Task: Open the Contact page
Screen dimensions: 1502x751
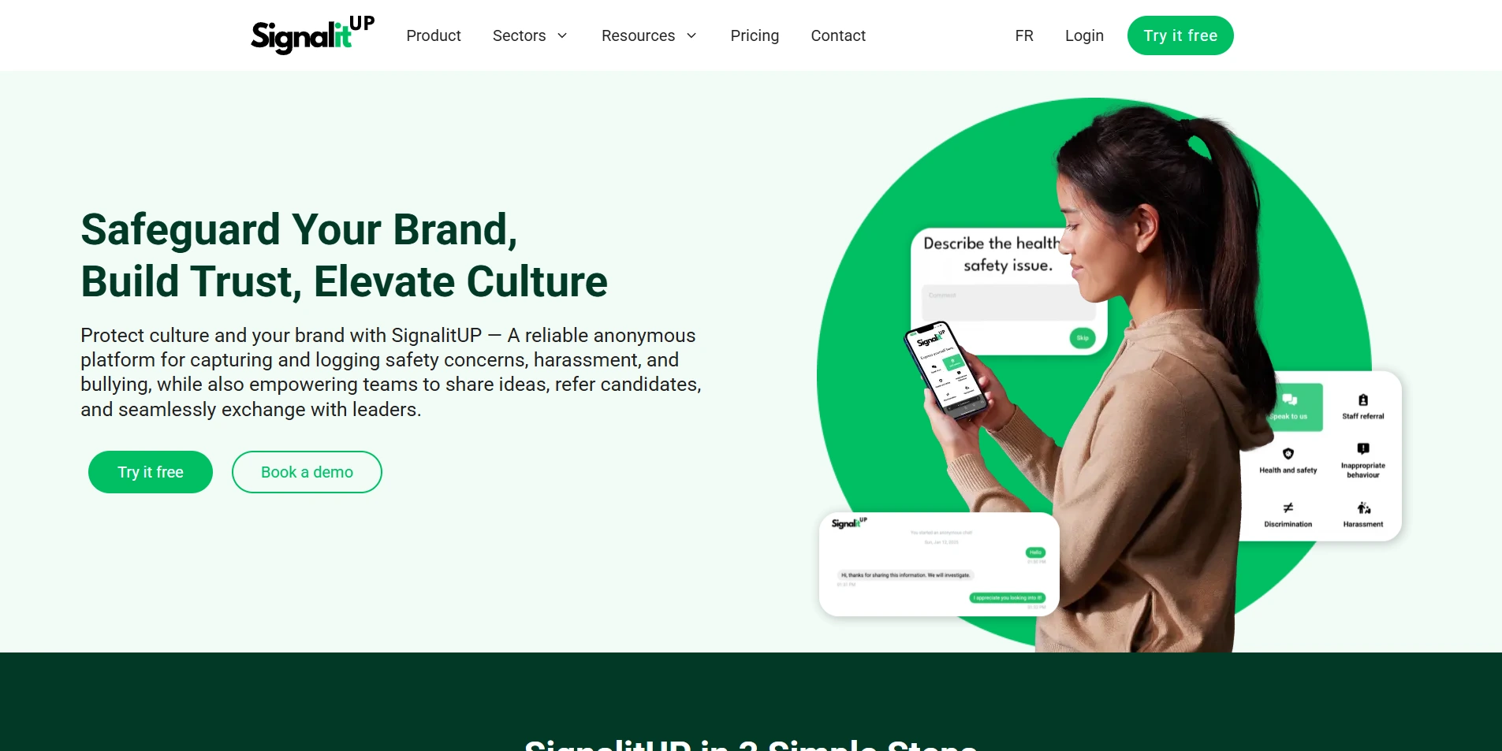Action: pyautogui.click(x=838, y=35)
